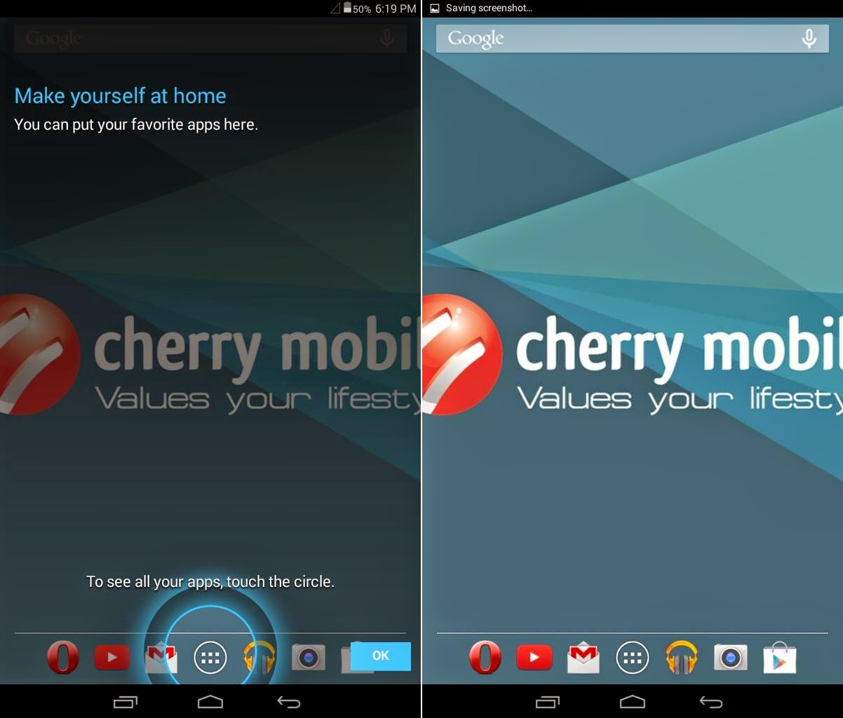Tap the 'Saving screenshot...' notification text
The height and width of the screenshot is (718, 843).
490,8
